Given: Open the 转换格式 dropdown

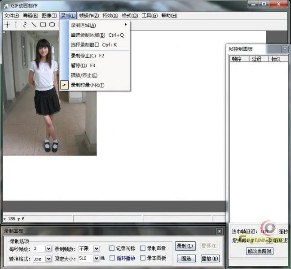Looking at the screenshot, I should 48,258.
